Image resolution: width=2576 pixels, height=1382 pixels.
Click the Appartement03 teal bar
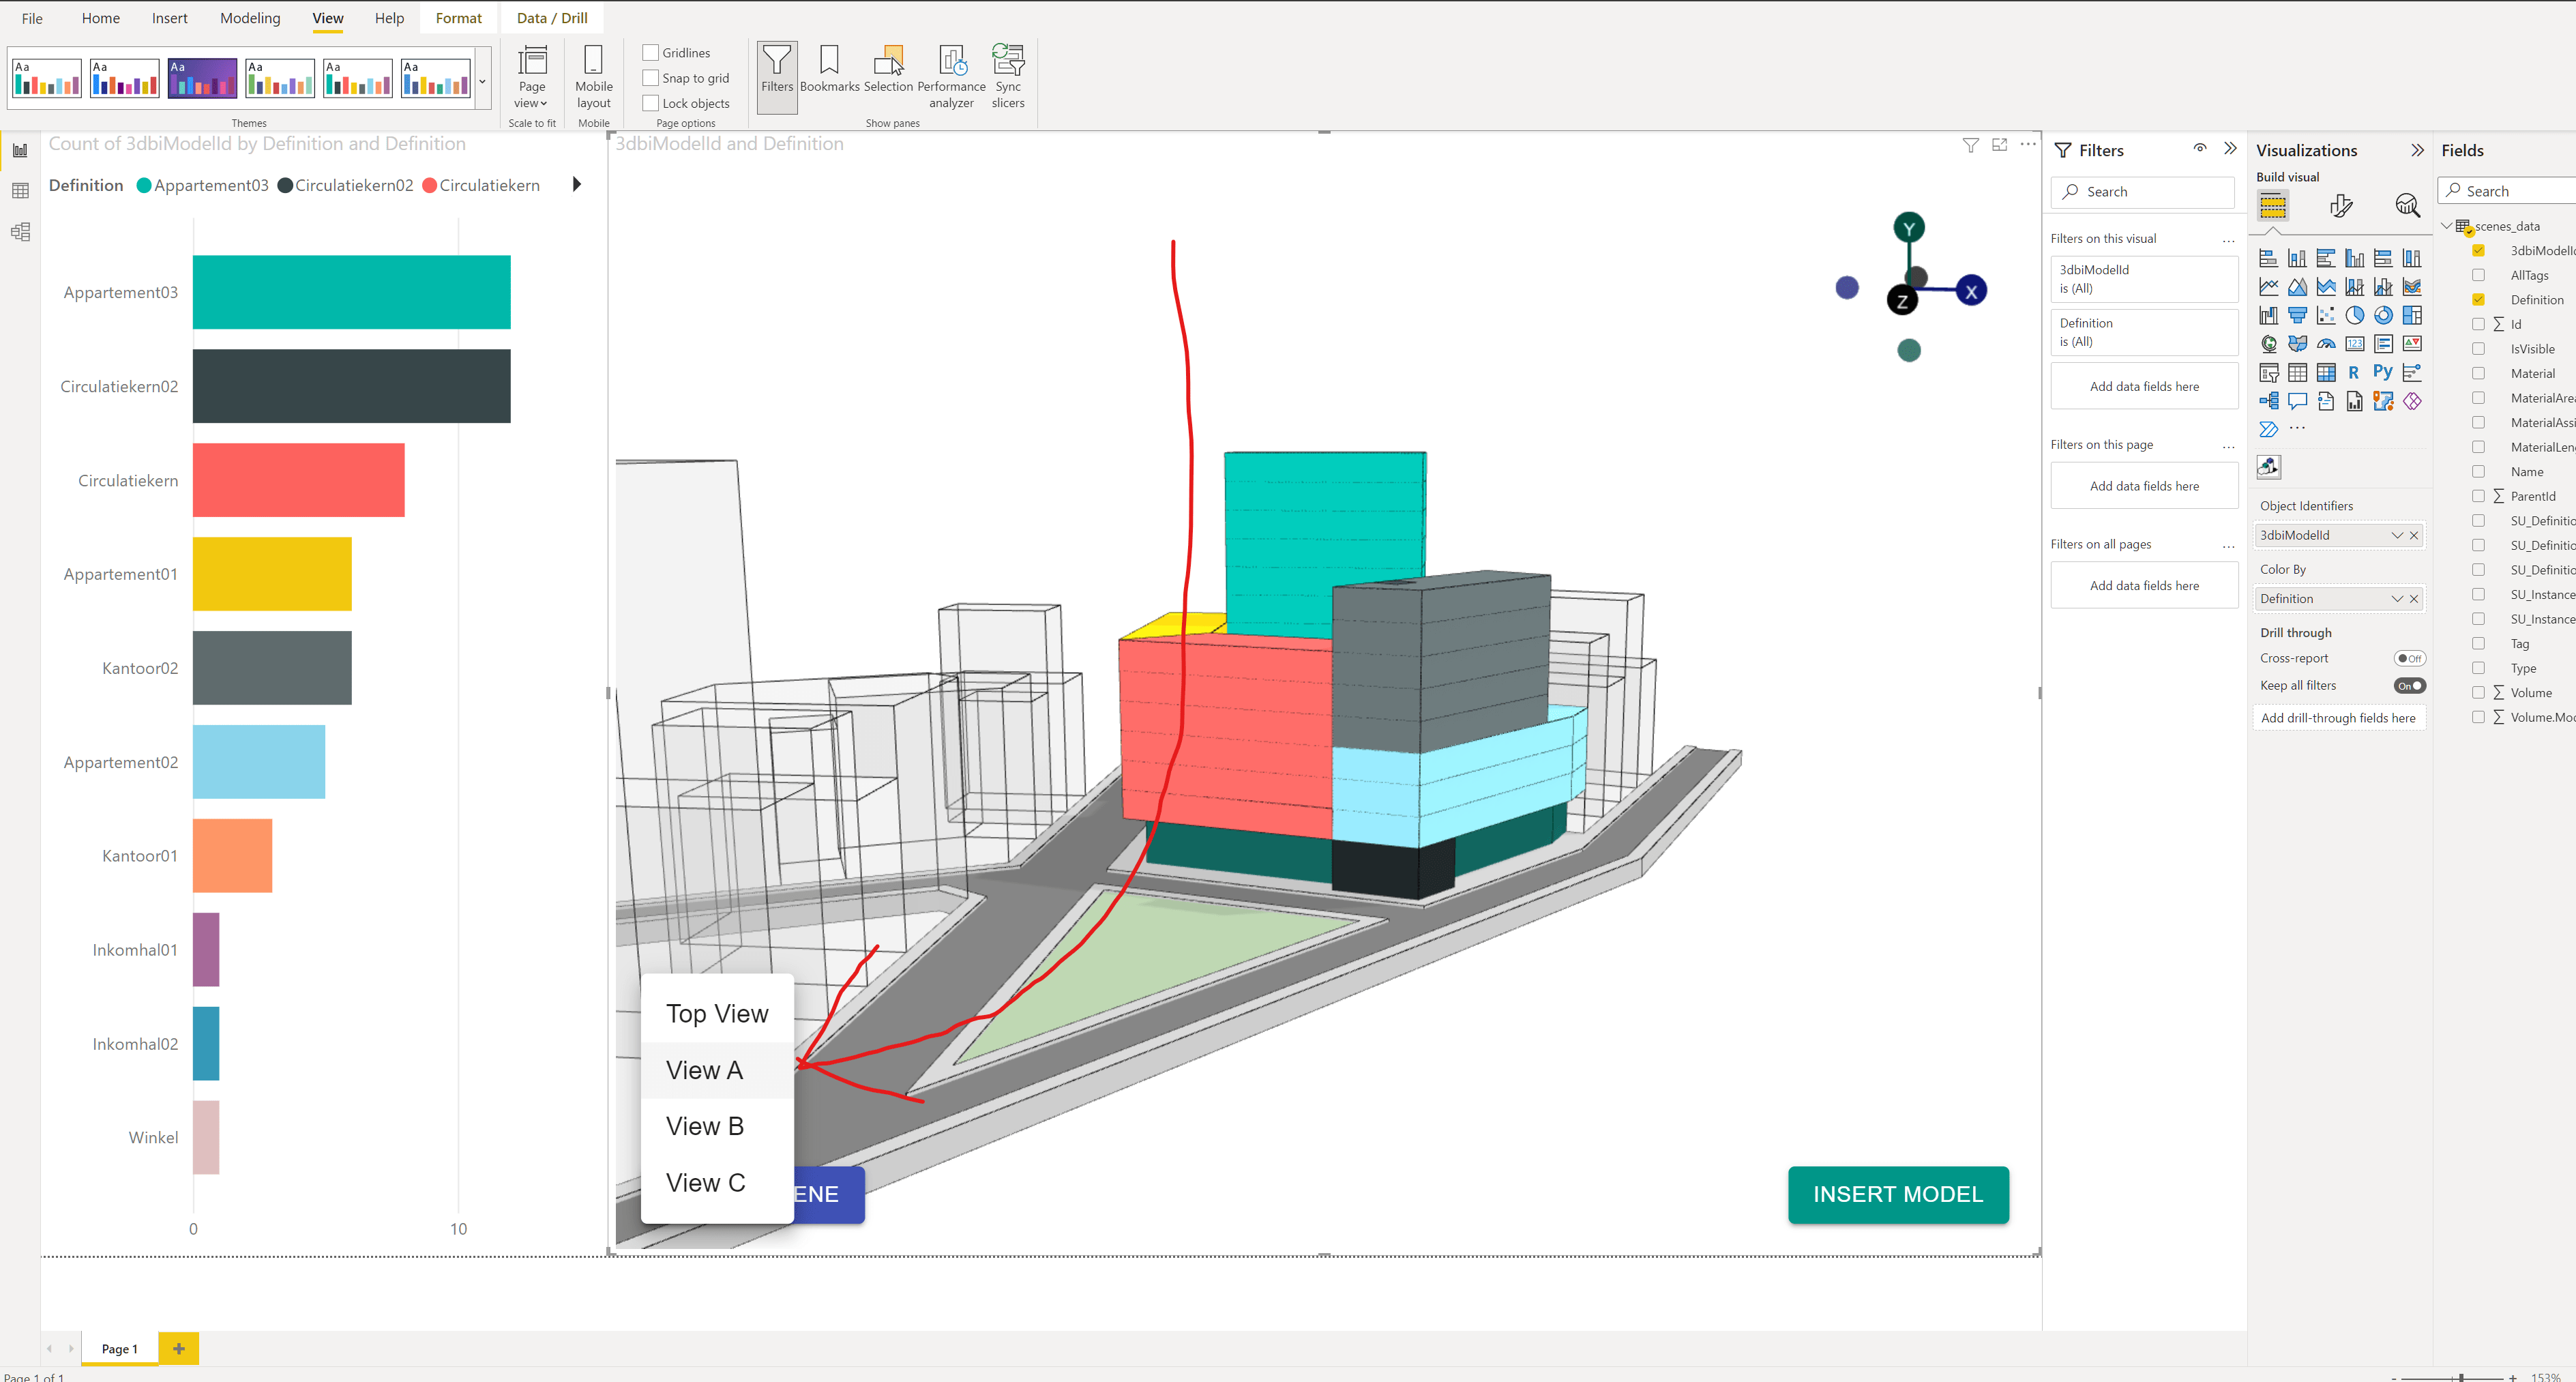351,292
